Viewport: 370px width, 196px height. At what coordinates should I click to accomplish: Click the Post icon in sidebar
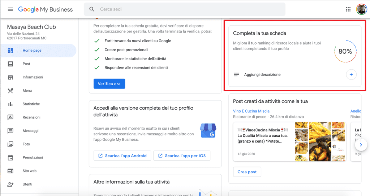[10, 64]
